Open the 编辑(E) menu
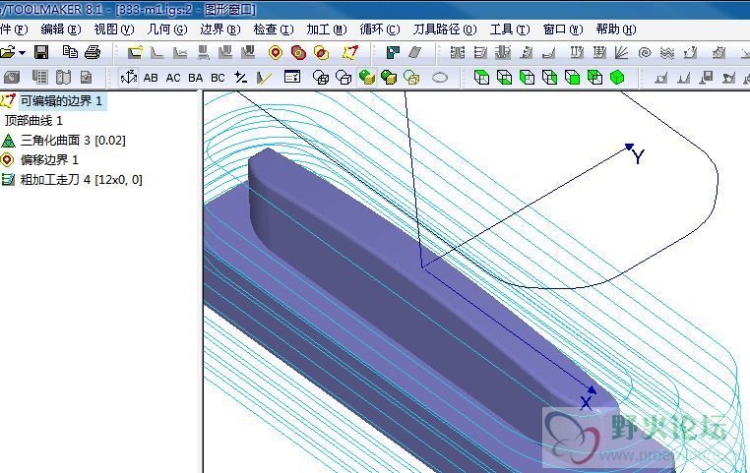This screenshot has width=750, height=473. coord(61,30)
